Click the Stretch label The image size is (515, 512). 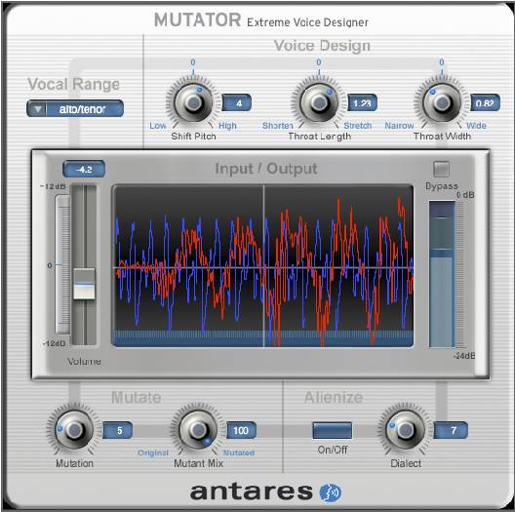point(358,126)
